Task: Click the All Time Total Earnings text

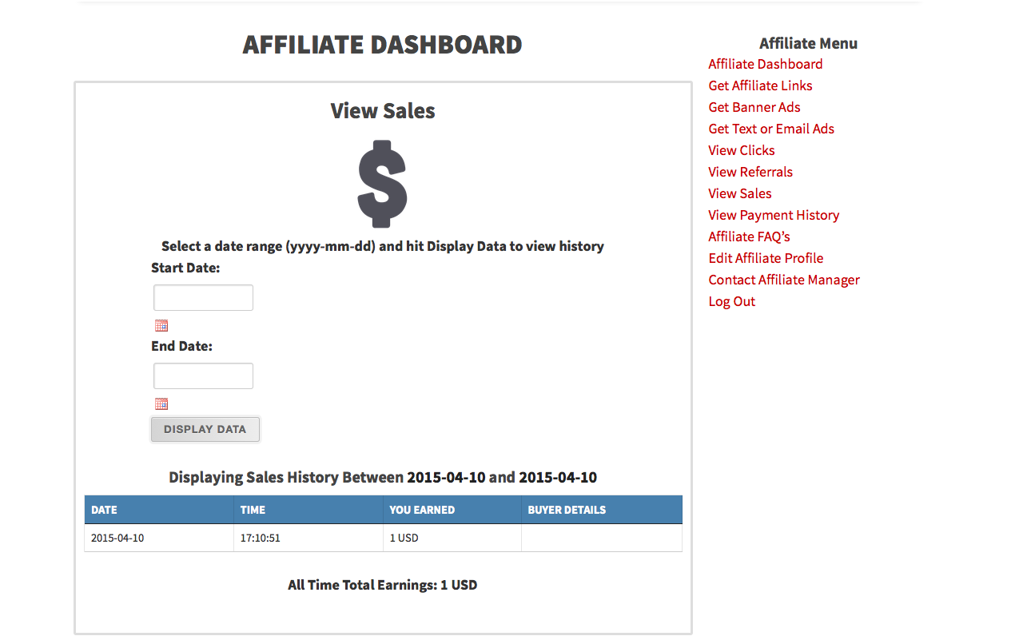Action: pos(383,585)
